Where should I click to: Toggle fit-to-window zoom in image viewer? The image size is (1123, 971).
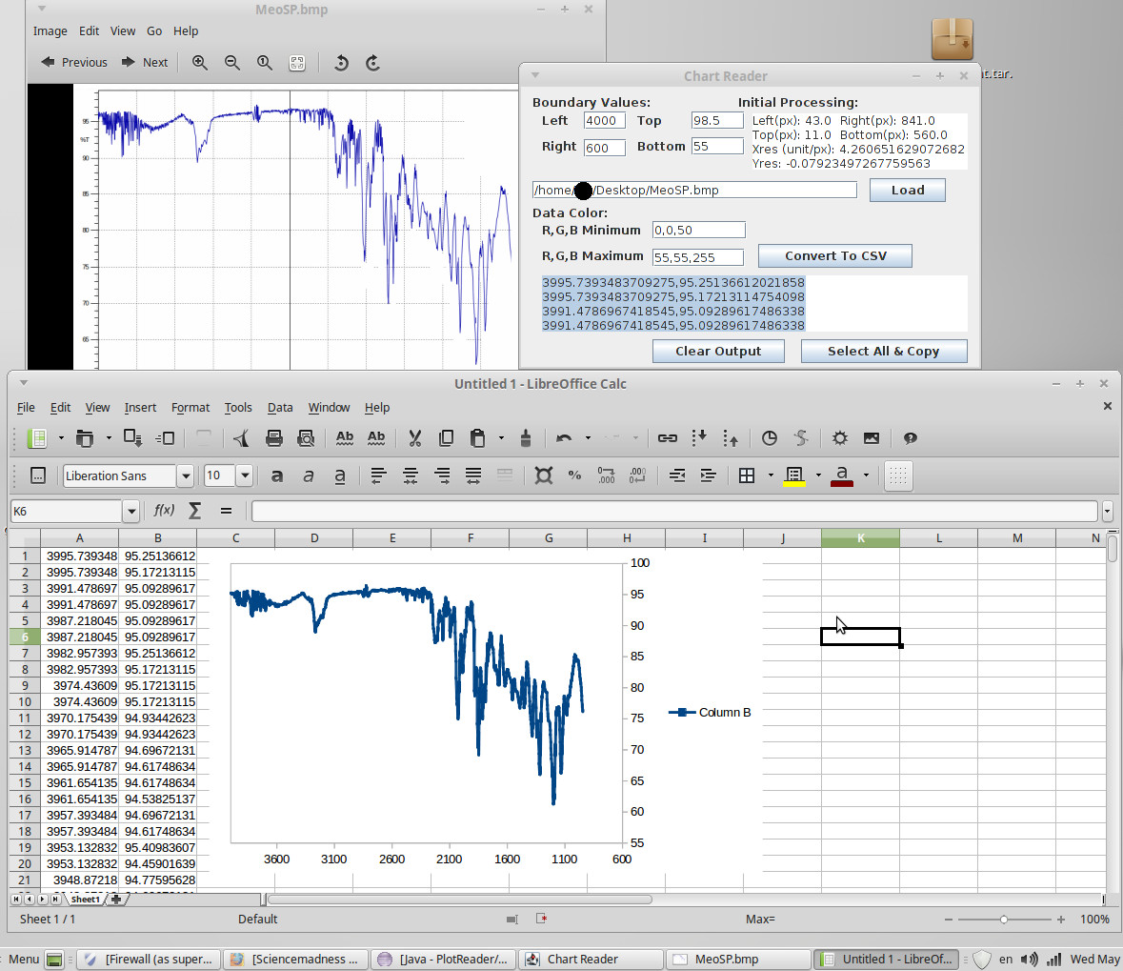click(x=297, y=63)
